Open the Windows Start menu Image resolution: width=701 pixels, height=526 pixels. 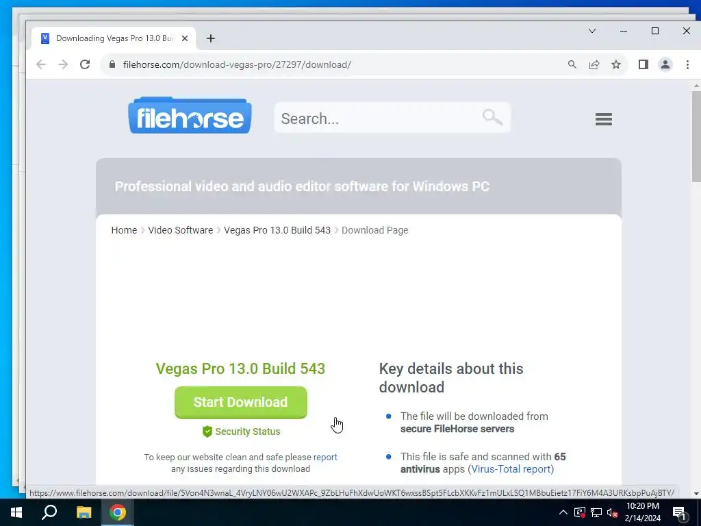pyautogui.click(x=16, y=512)
